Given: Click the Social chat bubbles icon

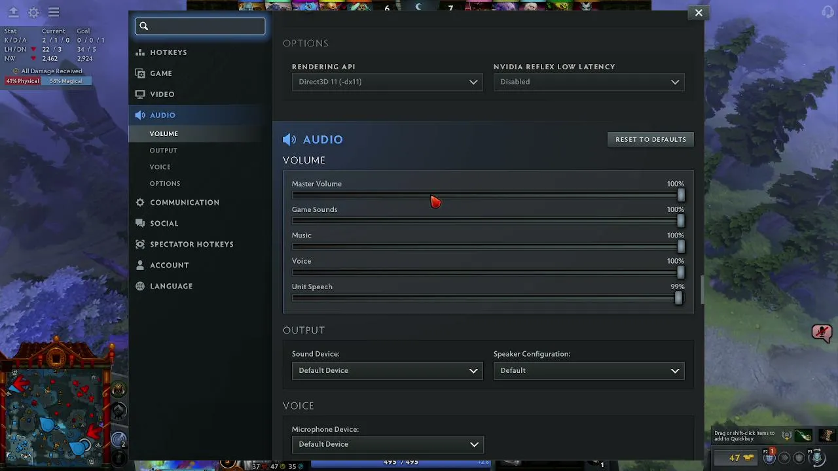Looking at the screenshot, I should (x=140, y=223).
